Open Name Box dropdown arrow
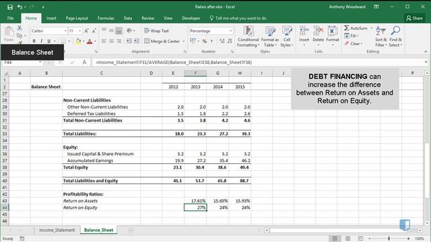This screenshot has width=431, height=242. click(x=40, y=63)
